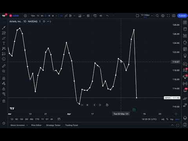This screenshot has width=188, height=141.
Task: Open indicator templates grid icon
Action: coord(88,16)
